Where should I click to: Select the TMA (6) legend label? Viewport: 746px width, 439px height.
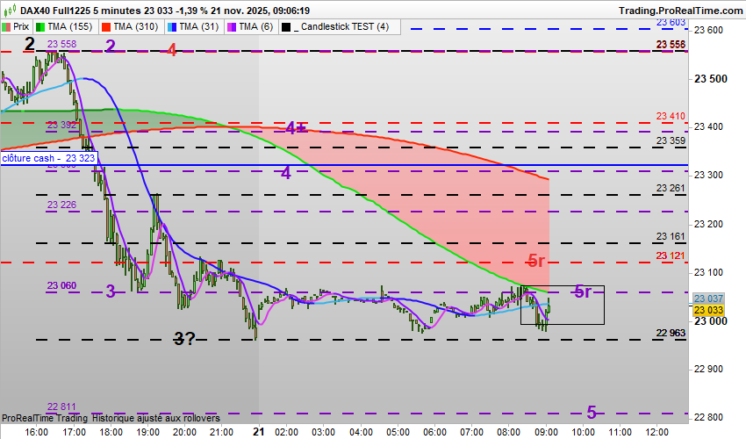(x=256, y=27)
